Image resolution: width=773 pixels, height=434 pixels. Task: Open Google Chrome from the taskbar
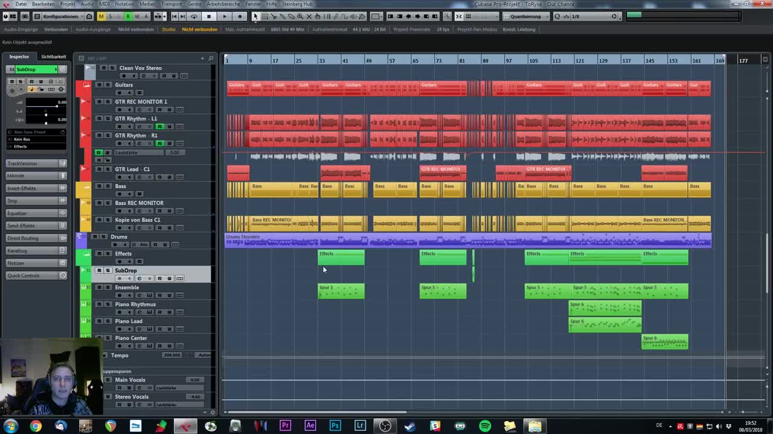pyautogui.click(x=36, y=426)
